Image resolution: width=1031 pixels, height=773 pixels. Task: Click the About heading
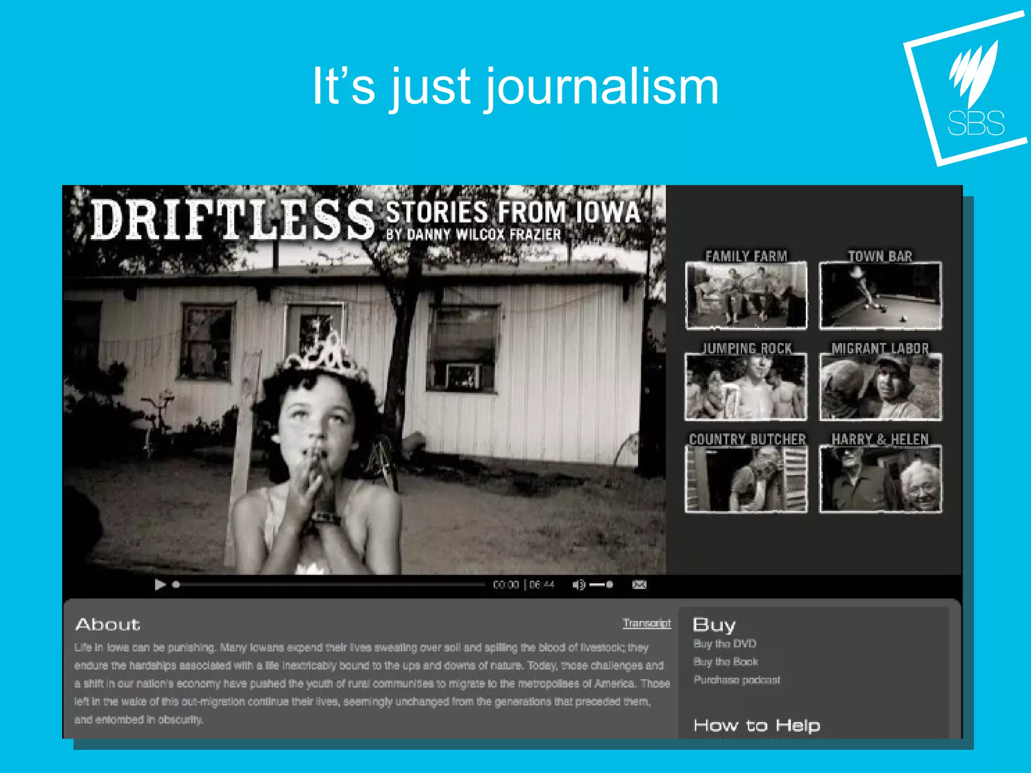108,625
